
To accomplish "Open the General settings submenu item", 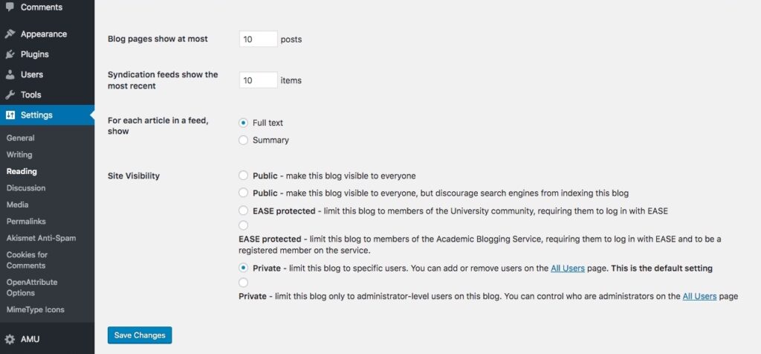I will click(21, 138).
